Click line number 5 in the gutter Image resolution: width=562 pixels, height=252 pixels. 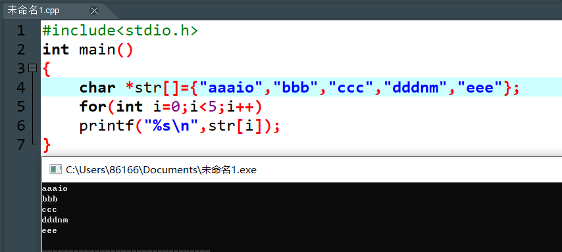point(21,106)
